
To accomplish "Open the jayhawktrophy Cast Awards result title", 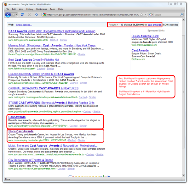I will click(x=17, y=117).
